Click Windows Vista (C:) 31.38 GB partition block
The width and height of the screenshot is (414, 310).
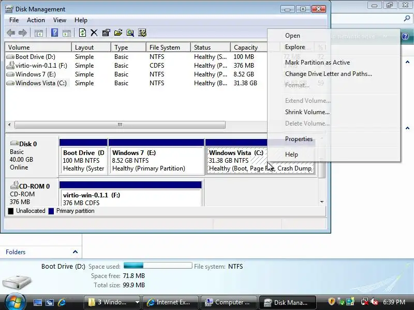(x=237, y=160)
